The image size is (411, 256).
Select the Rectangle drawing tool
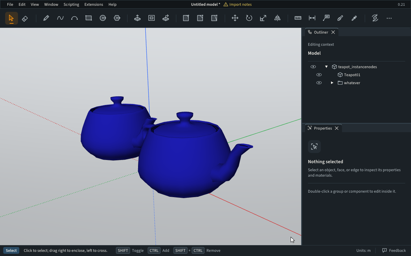click(89, 18)
